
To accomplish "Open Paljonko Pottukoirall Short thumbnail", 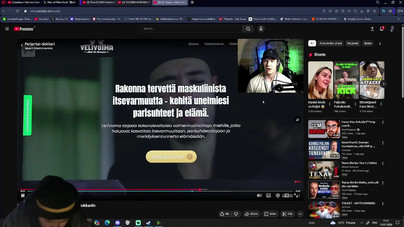I will 346,80.
